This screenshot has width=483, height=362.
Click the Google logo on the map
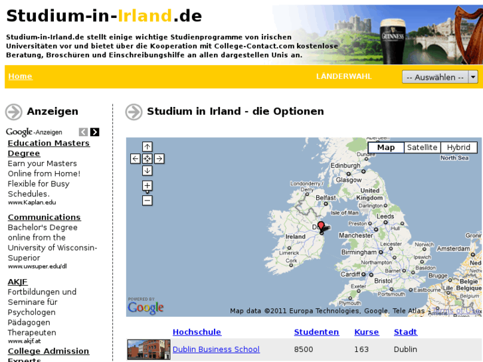click(145, 307)
